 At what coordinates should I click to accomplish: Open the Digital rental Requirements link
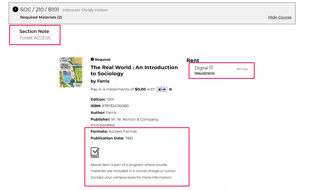205,73
